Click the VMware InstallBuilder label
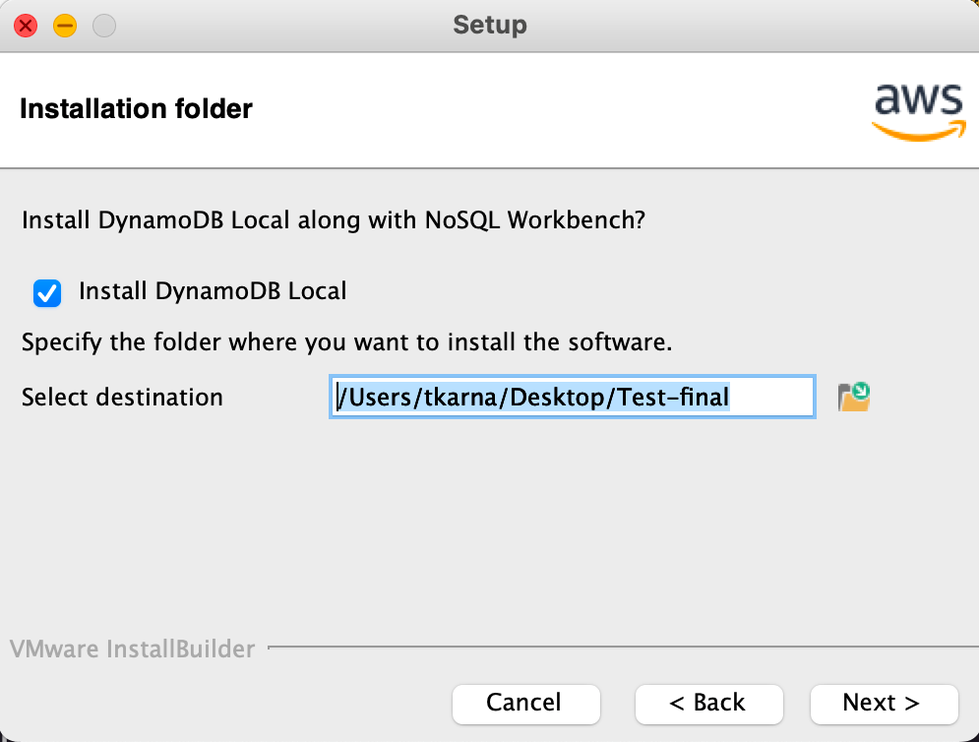 click(132, 649)
